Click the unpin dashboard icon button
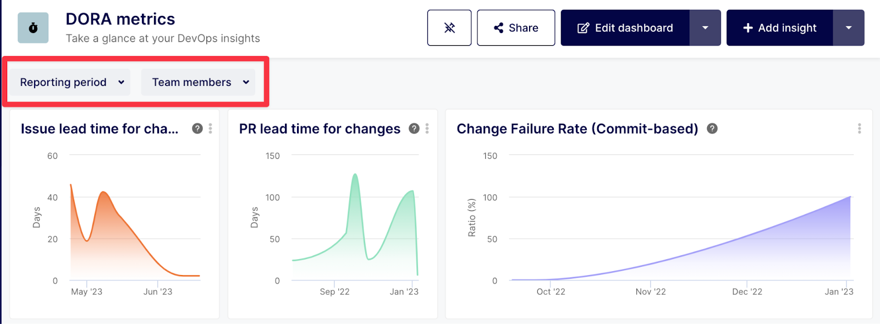This screenshot has height=324, width=880. pyautogui.click(x=449, y=28)
